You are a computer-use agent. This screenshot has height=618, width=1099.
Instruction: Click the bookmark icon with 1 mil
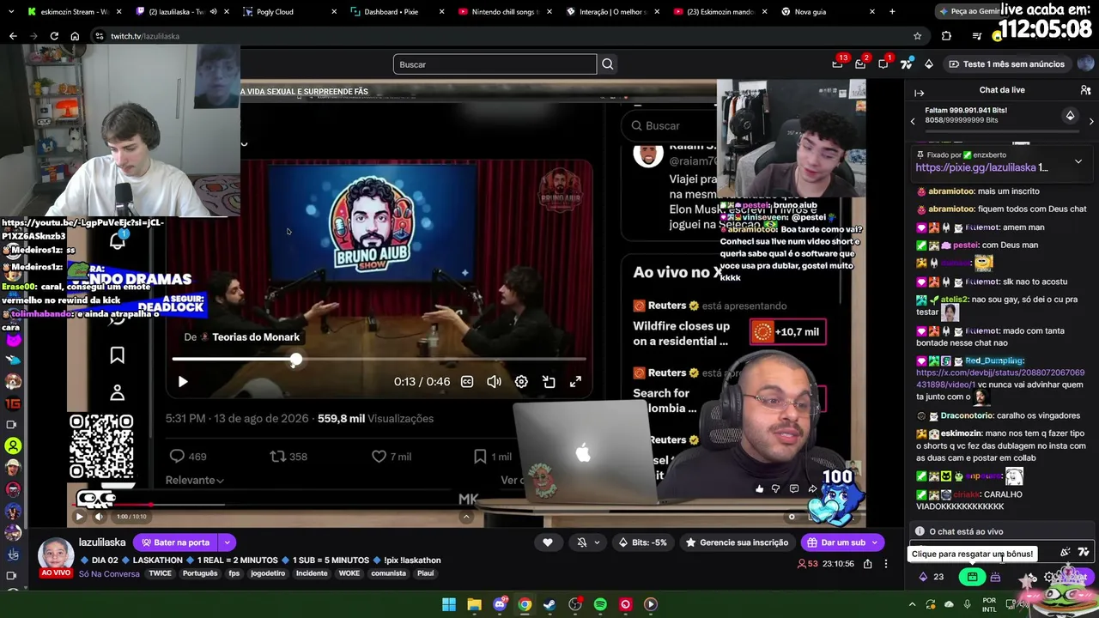tap(480, 457)
